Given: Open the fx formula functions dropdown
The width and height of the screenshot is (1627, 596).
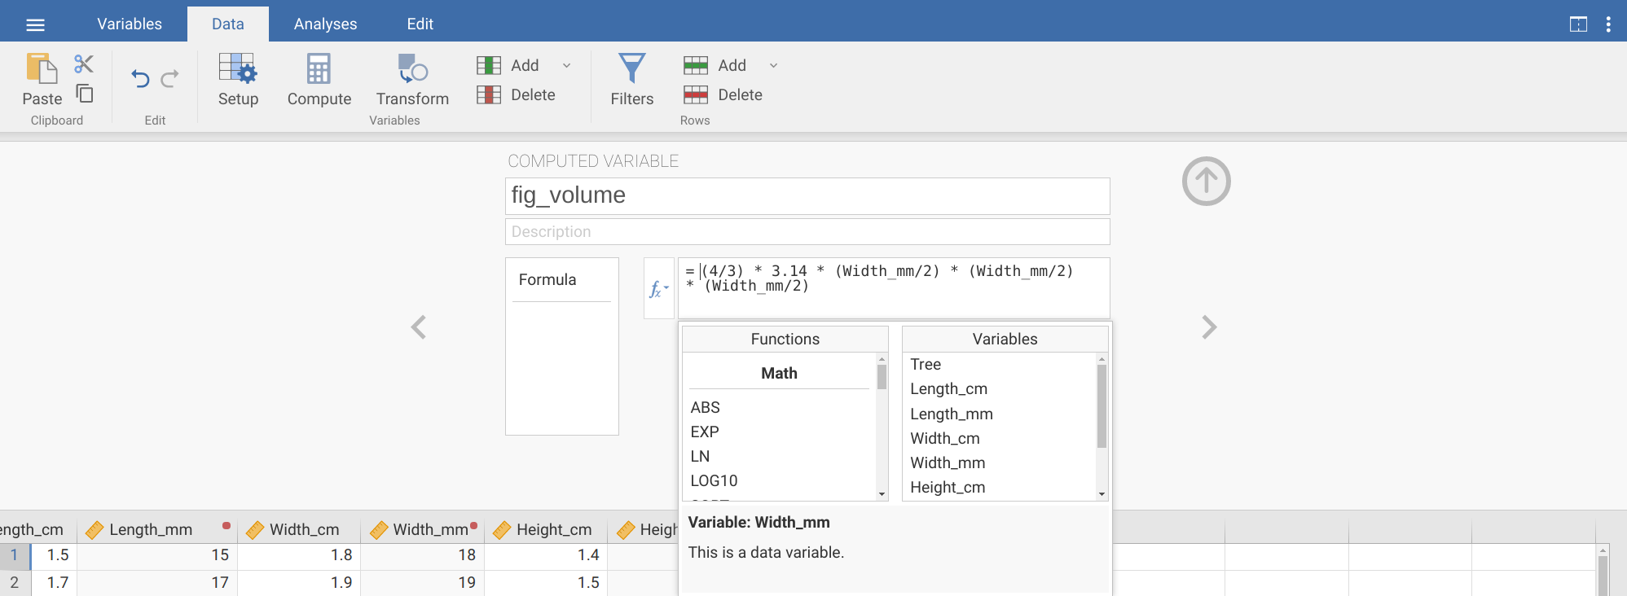Looking at the screenshot, I should coord(658,289).
